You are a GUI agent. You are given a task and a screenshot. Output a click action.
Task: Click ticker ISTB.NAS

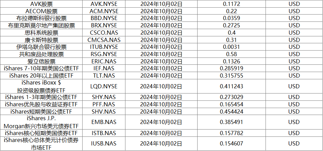pyautogui.click(x=104, y=133)
